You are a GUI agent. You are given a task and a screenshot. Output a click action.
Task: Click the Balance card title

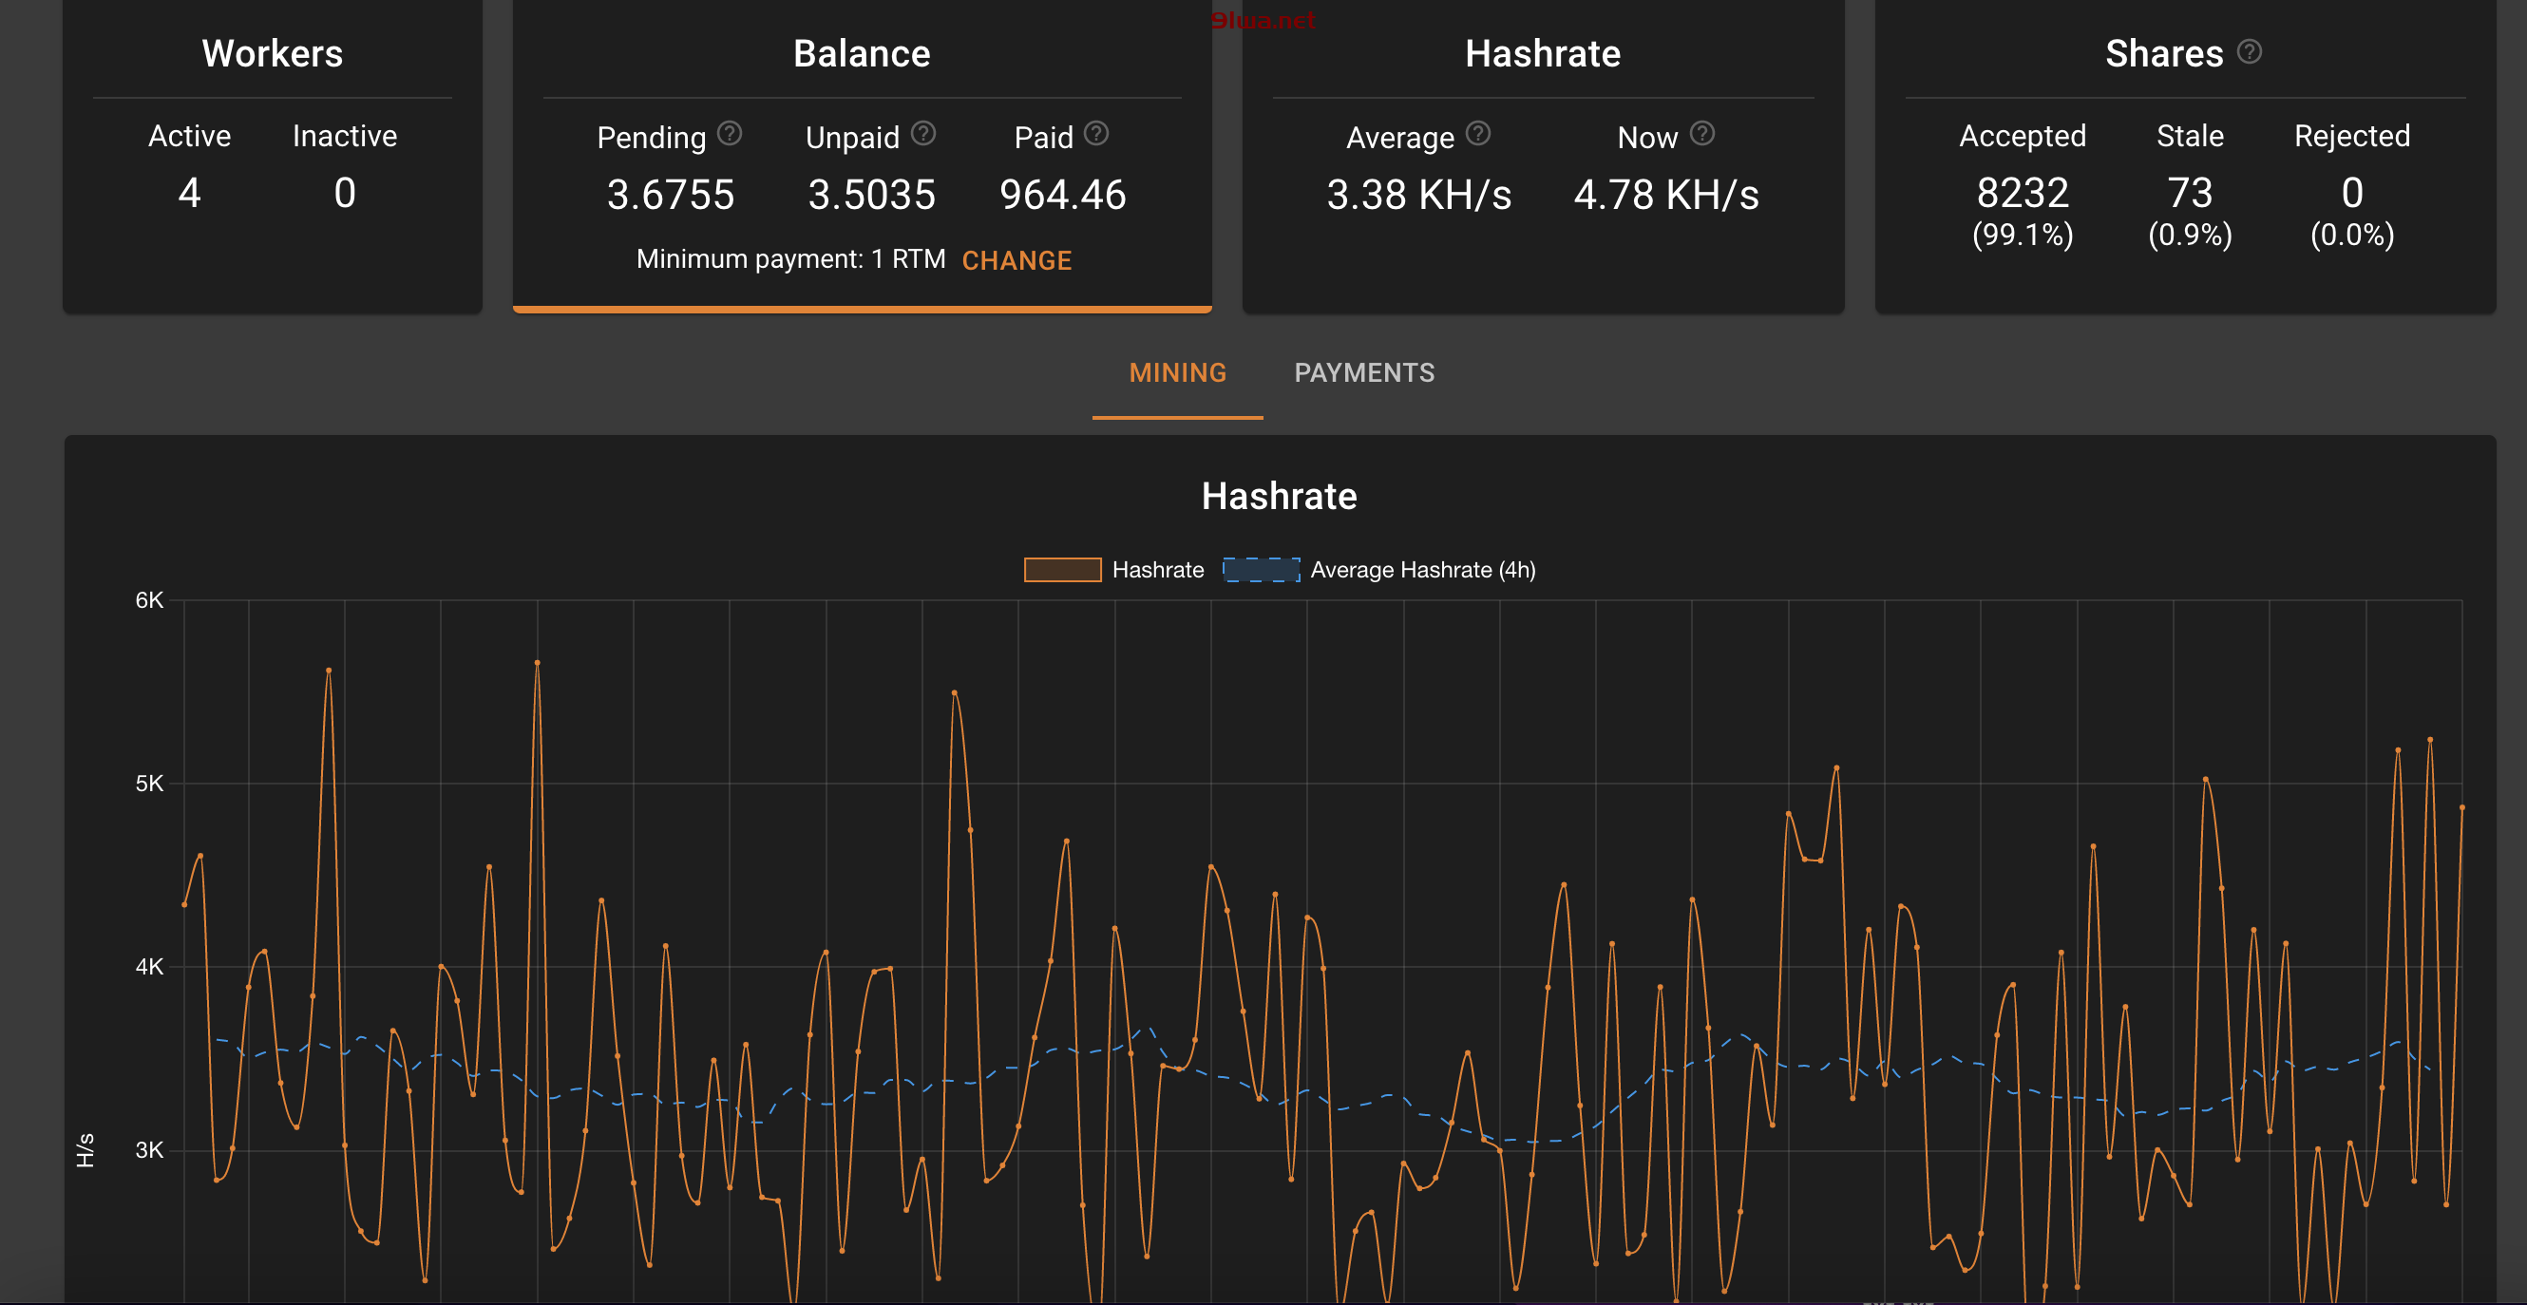[862, 53]
